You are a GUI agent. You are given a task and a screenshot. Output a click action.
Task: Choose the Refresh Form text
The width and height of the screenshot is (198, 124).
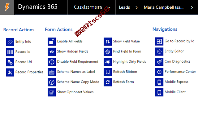coord(123,82)
